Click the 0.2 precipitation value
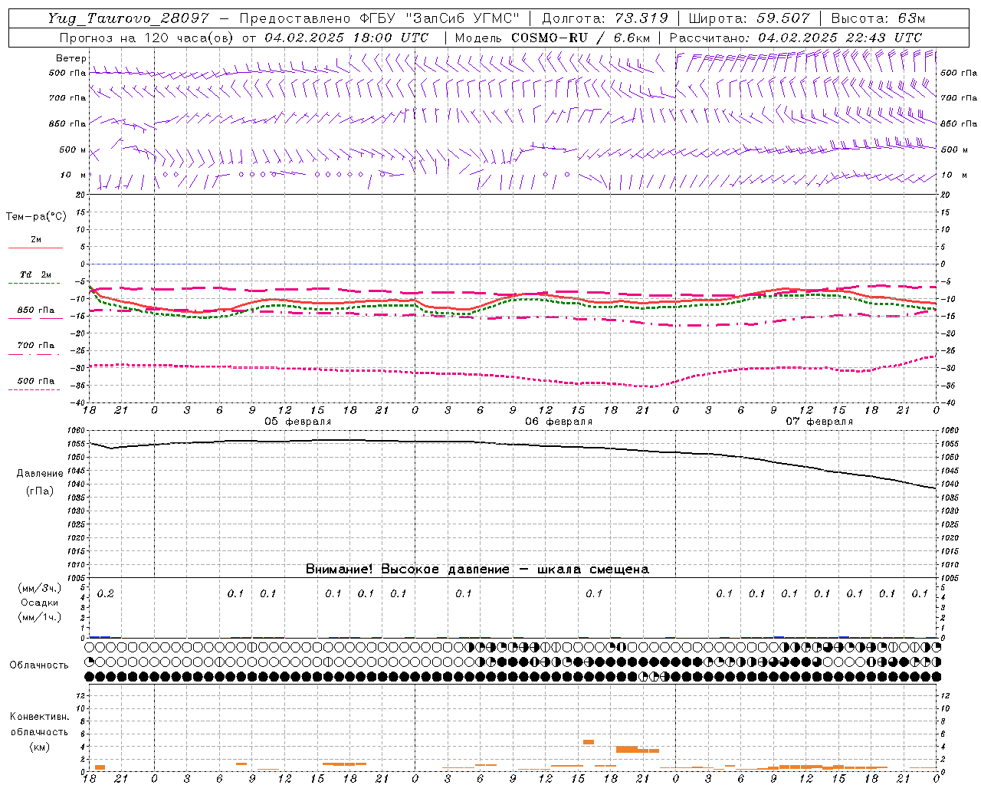Image resolution: width=981 pixels, height=785 pixels. [x=106, y=593]
